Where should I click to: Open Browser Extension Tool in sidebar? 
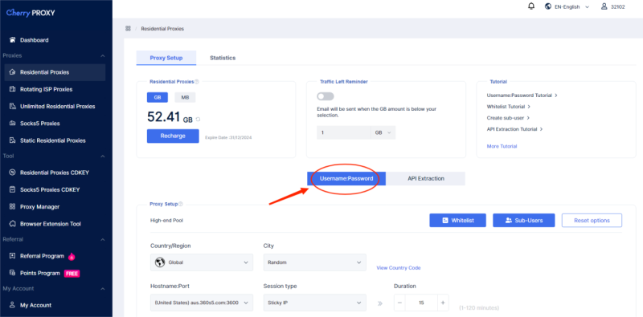click(51, 224)
